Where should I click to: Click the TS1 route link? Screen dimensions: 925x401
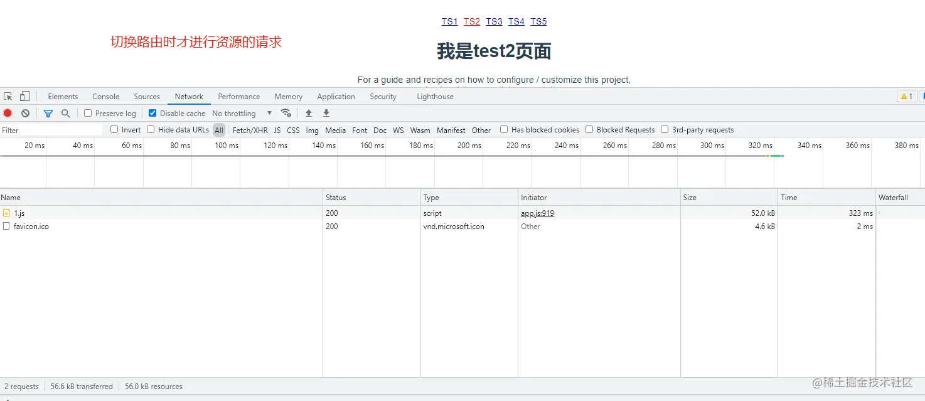pos(449,21)
